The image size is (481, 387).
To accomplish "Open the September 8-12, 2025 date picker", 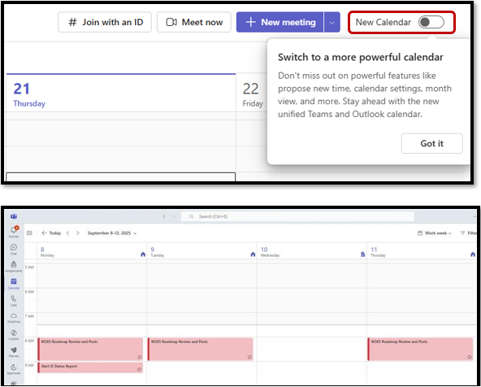I will tap(111, 233).
